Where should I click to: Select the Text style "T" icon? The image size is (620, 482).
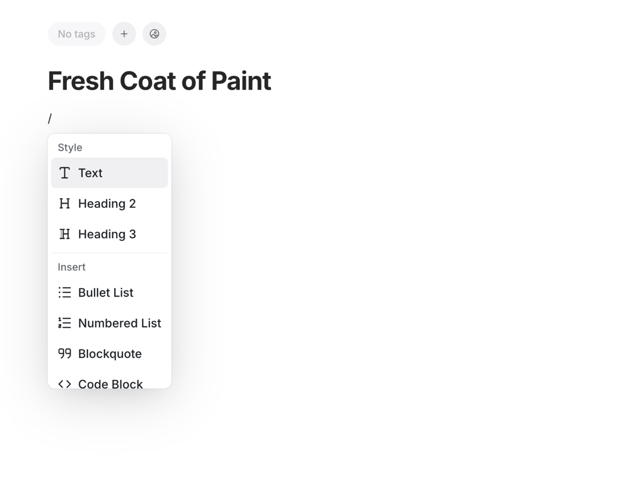click(x=65, y=173)
